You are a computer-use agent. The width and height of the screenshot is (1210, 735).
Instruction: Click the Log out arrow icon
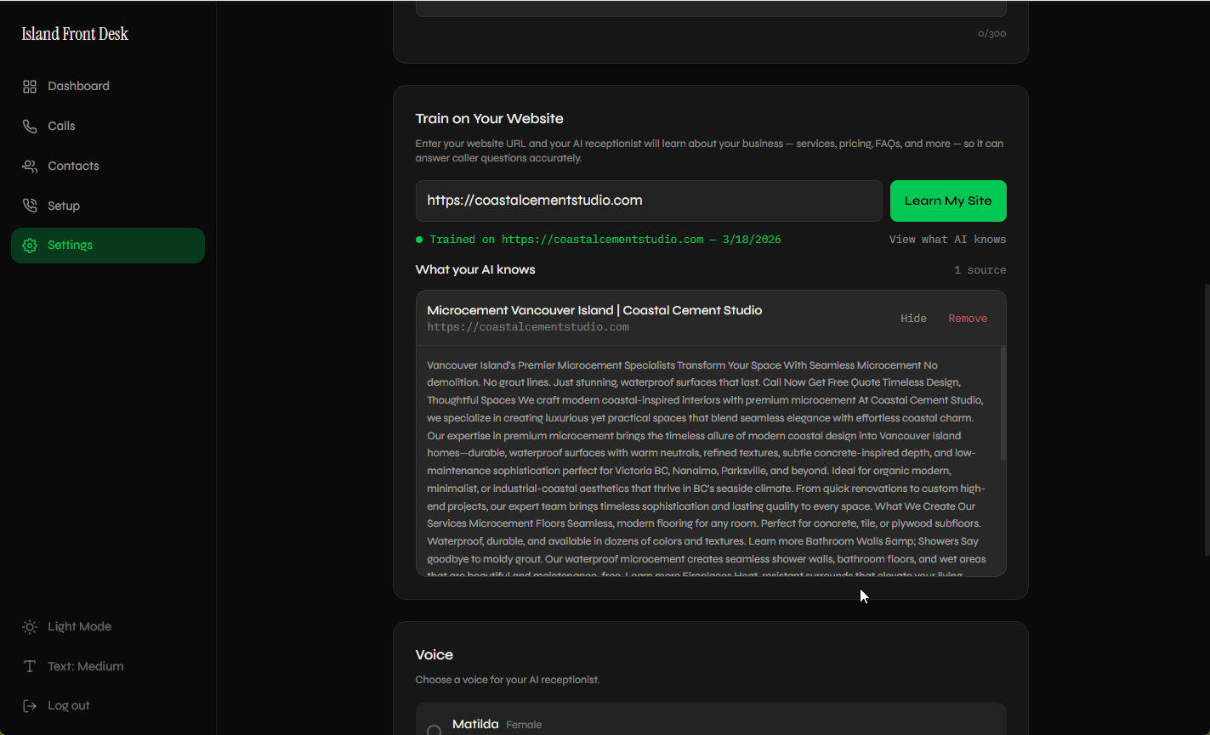pos(29,705)
